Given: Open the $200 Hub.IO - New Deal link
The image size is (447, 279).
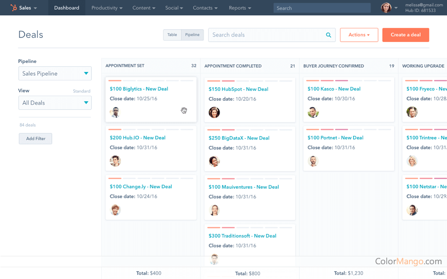Looking at the screenshot, I should (x=138, y=138).
